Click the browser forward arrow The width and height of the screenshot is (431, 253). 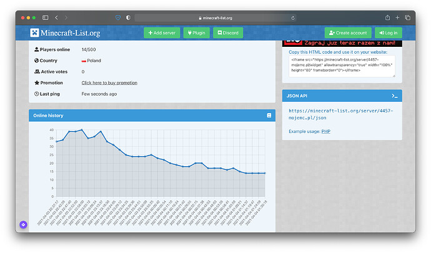(x=67, y=17)
